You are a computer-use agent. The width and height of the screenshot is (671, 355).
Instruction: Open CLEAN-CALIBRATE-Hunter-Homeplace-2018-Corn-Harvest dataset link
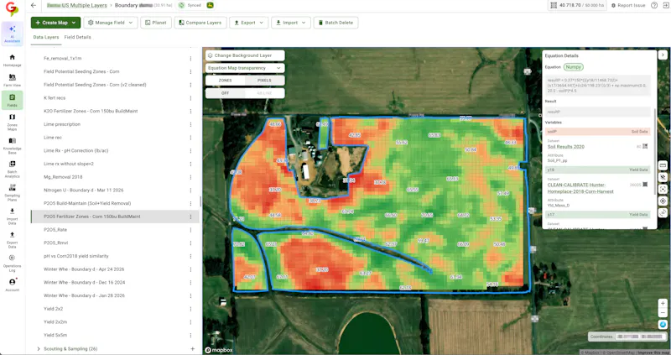pos(580,188)
